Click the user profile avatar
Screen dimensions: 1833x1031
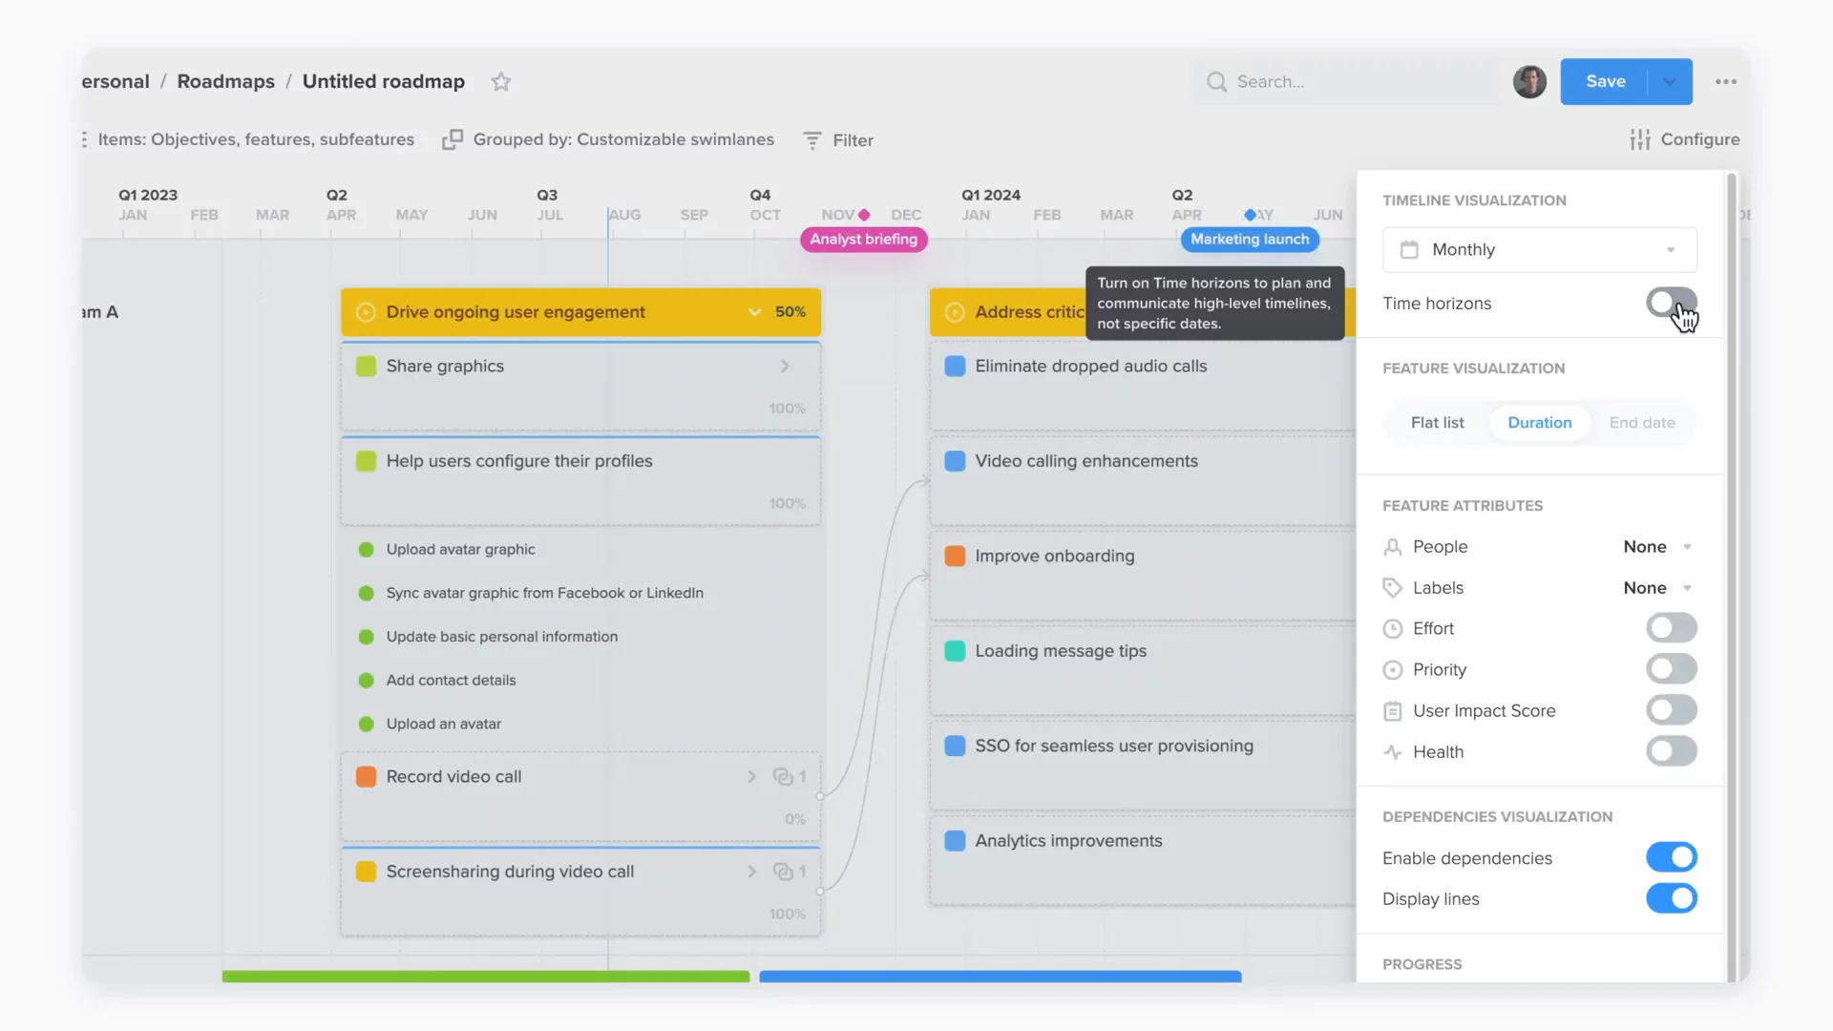[1529, 82]
